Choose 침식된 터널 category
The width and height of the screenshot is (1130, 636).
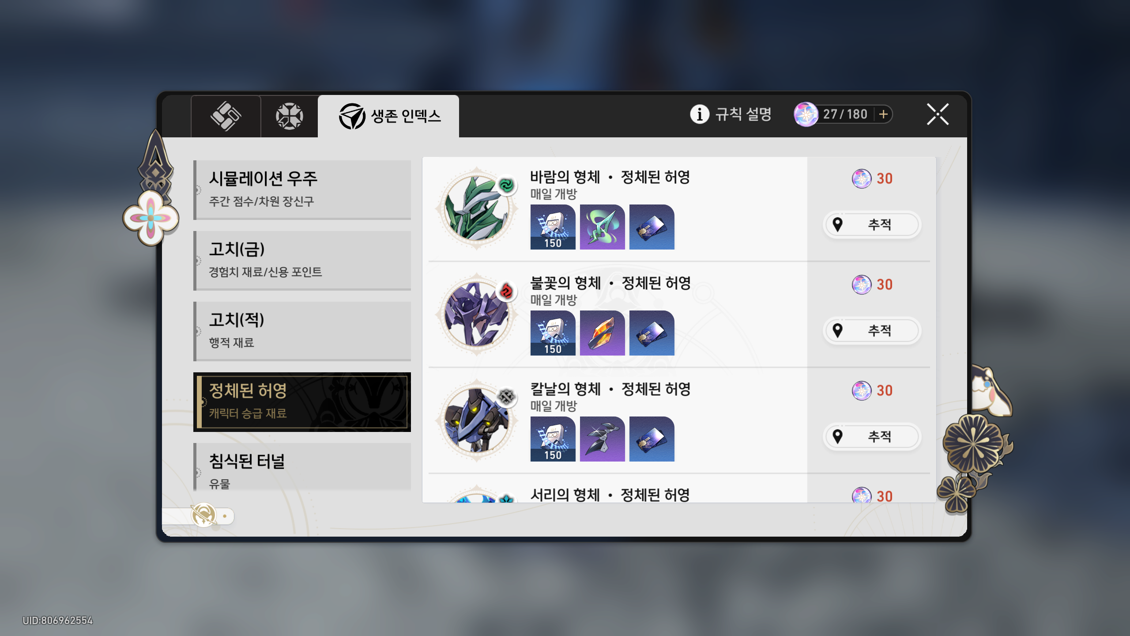(302, 467)
